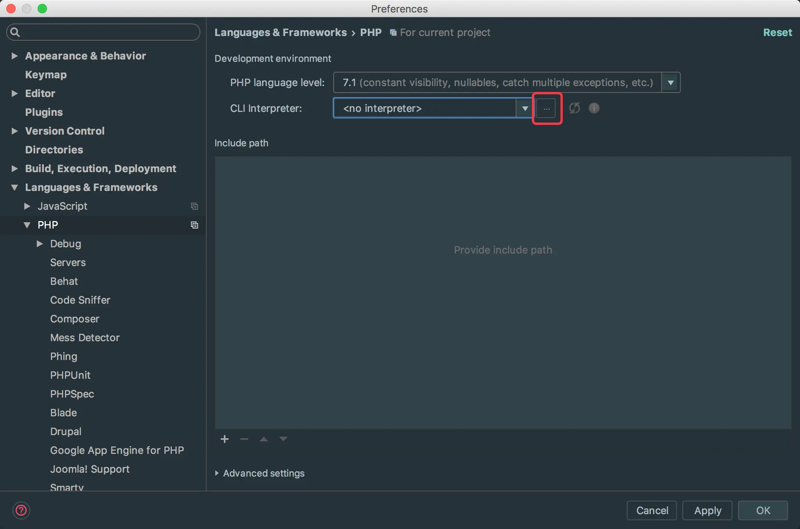The height and width of the screenshot is (529, 800).
Task: Click project-level copy icon next to PHP
Action: click(194, 225)
